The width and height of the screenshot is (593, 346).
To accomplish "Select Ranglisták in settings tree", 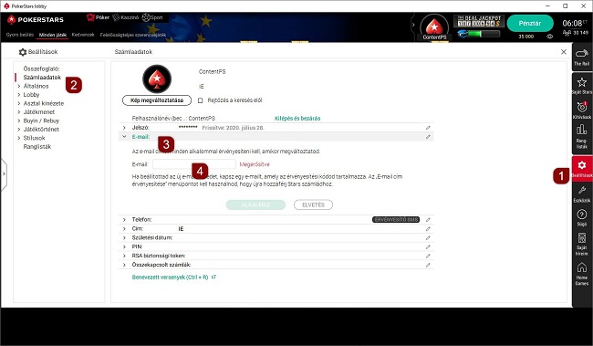I will coord(37,146).
